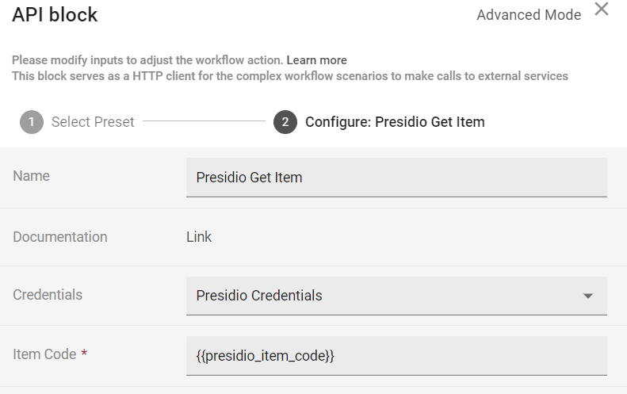Focus the Name input field
The image size is (627, 394).
[396, 177]
